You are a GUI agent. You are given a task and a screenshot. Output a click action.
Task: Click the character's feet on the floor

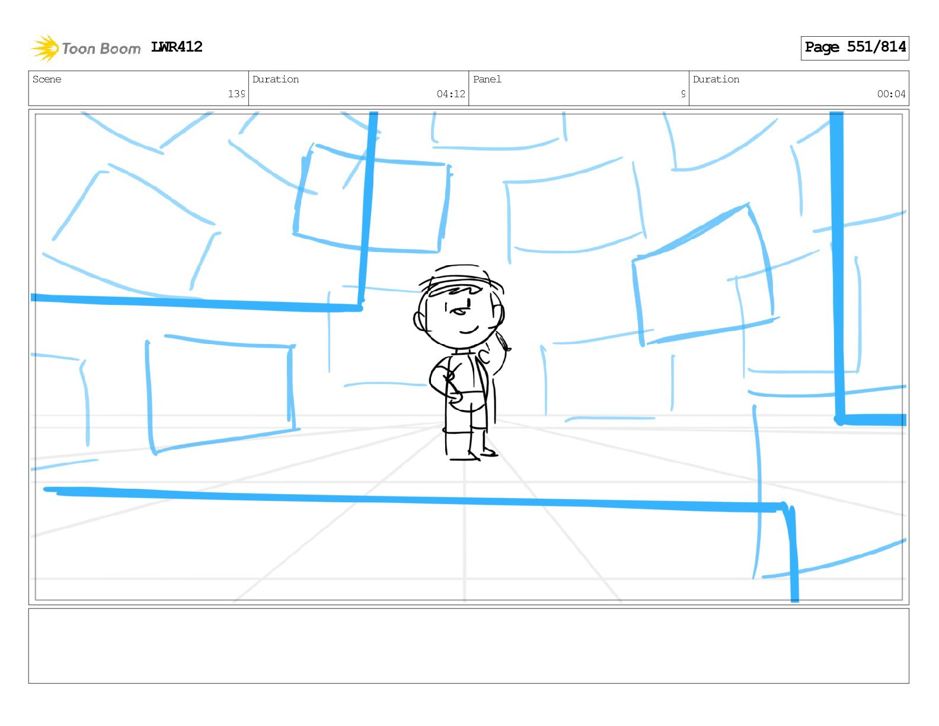pos(472,453)
